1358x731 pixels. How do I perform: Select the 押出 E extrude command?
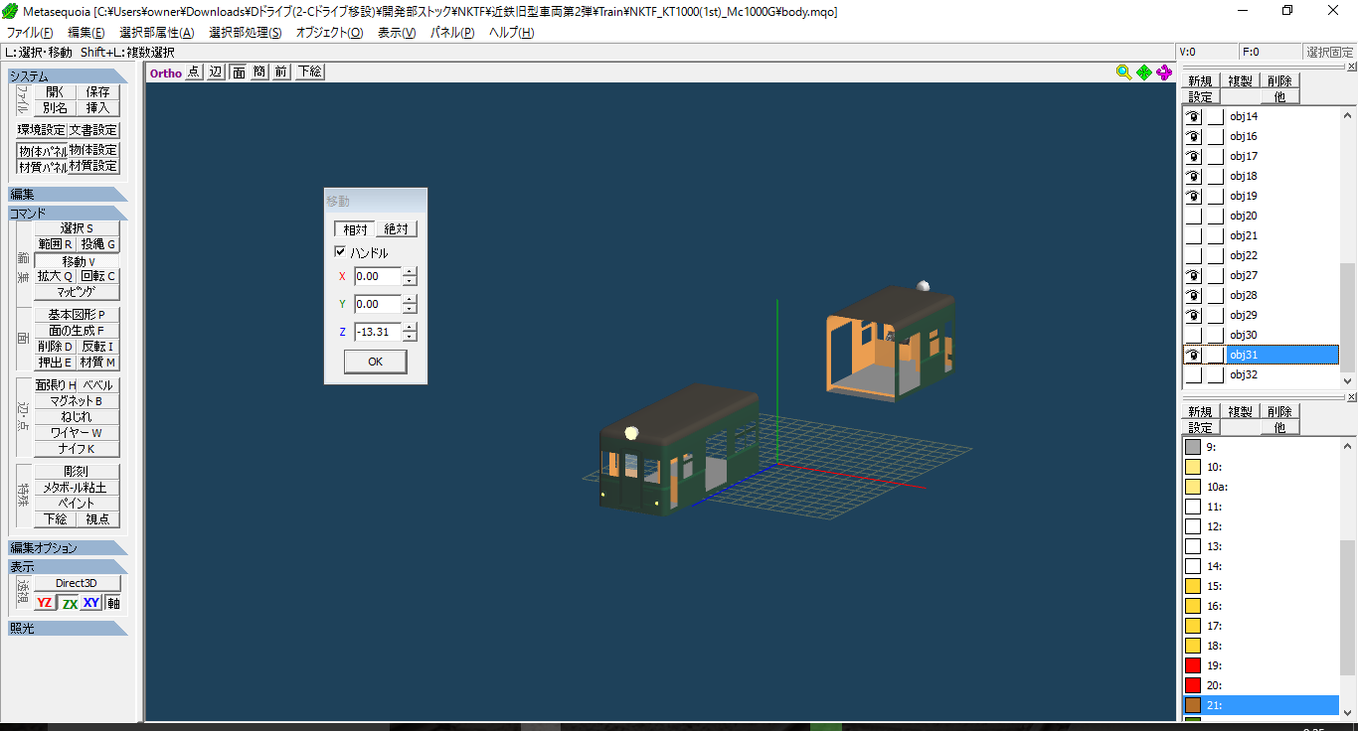[56, 363]
